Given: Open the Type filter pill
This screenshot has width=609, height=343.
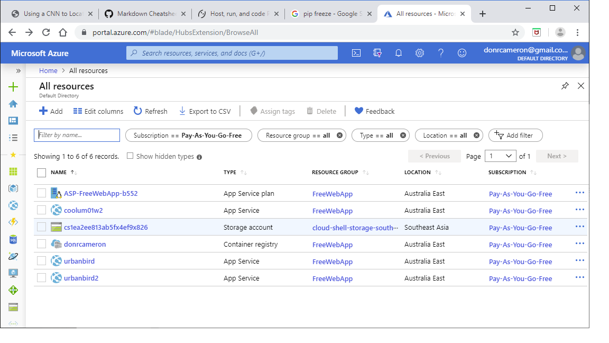Looking at the screenshot, I should point(376,136).
